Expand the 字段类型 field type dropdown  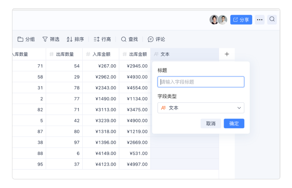(201, 108)
